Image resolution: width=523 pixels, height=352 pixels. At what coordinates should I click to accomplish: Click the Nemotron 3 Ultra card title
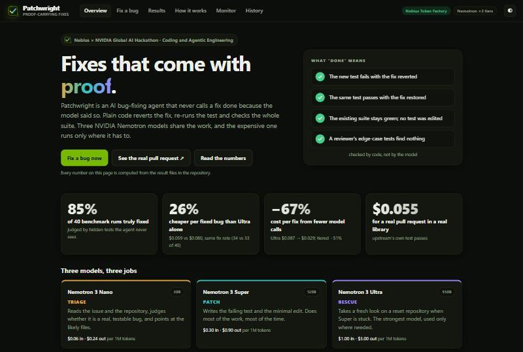pos(360,292)
